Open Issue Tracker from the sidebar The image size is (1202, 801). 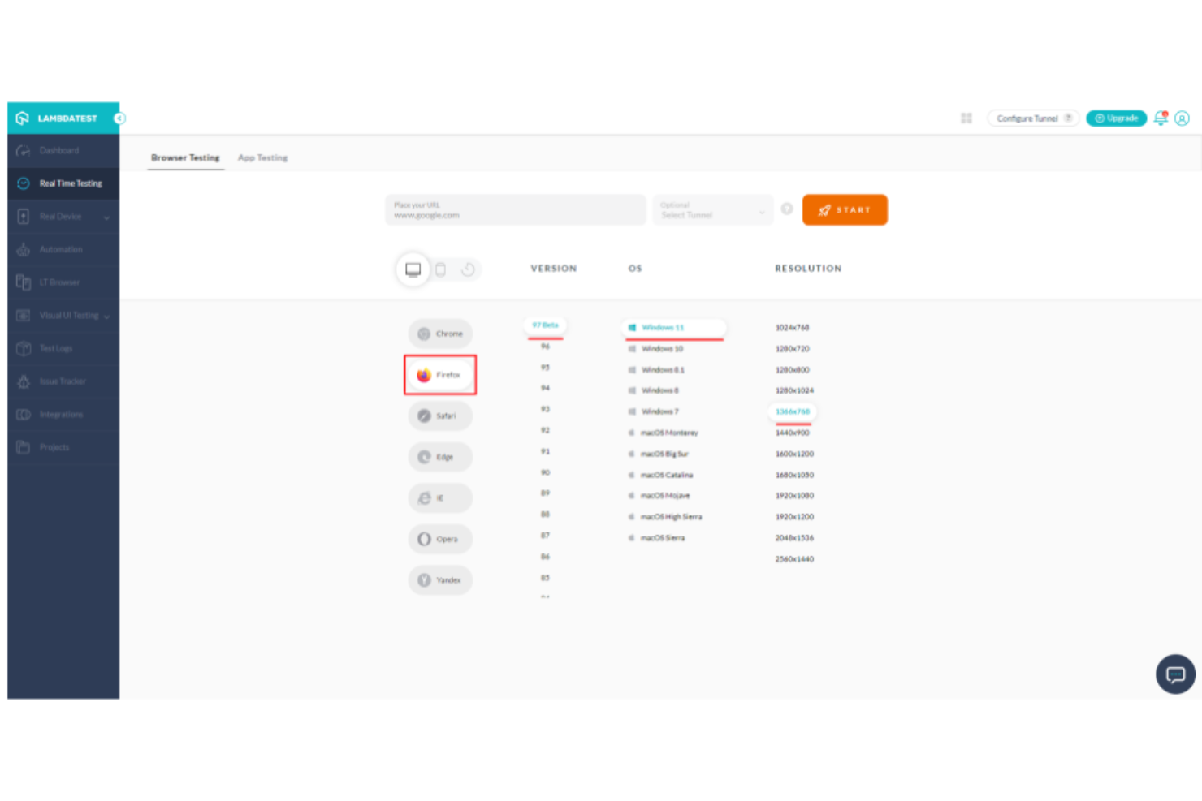(63, 381)
